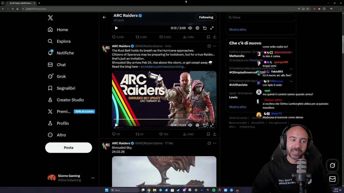Go back with the profile header arrow
This screenshot has width=344, height=193.
104,17
